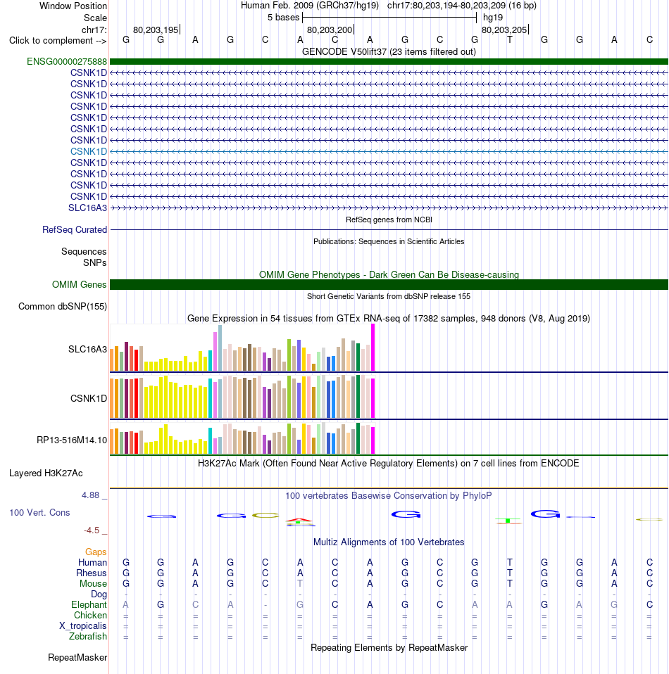The width and height of the screenshot is (669, 674).
Task: Click the Repeating Elements by RepeatMasker title
Action: point(389,648)
